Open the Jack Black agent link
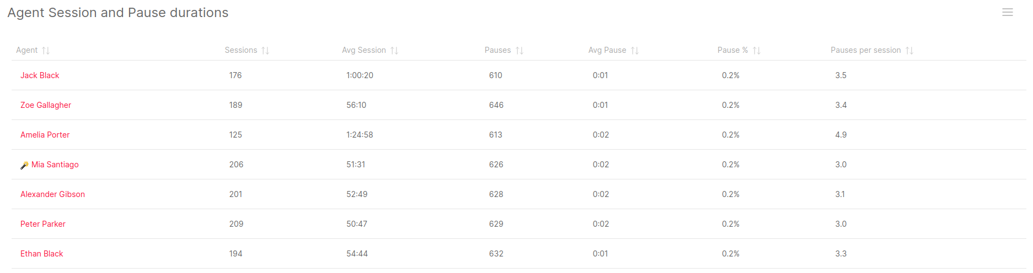The height and width of the screenshot is (273, 1033). (x=40, y=75)
